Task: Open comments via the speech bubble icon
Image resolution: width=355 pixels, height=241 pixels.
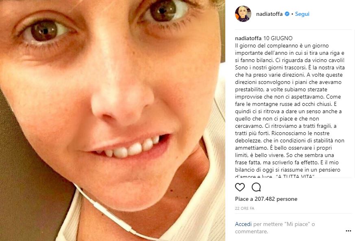Action: pos(256,187)
